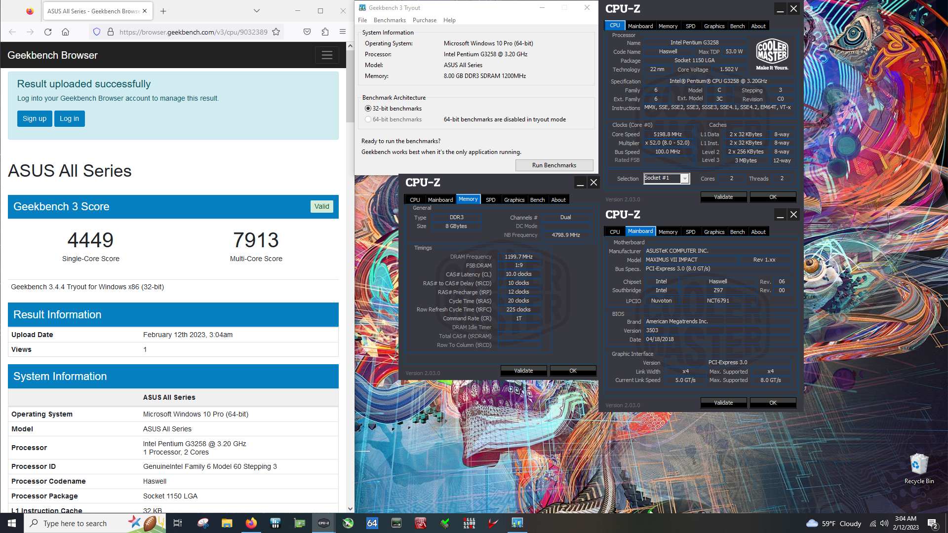Viewport: 948px width, 533px height.
Task: Click the Geekbench Browser header link
Action: (x=52, y=55)
